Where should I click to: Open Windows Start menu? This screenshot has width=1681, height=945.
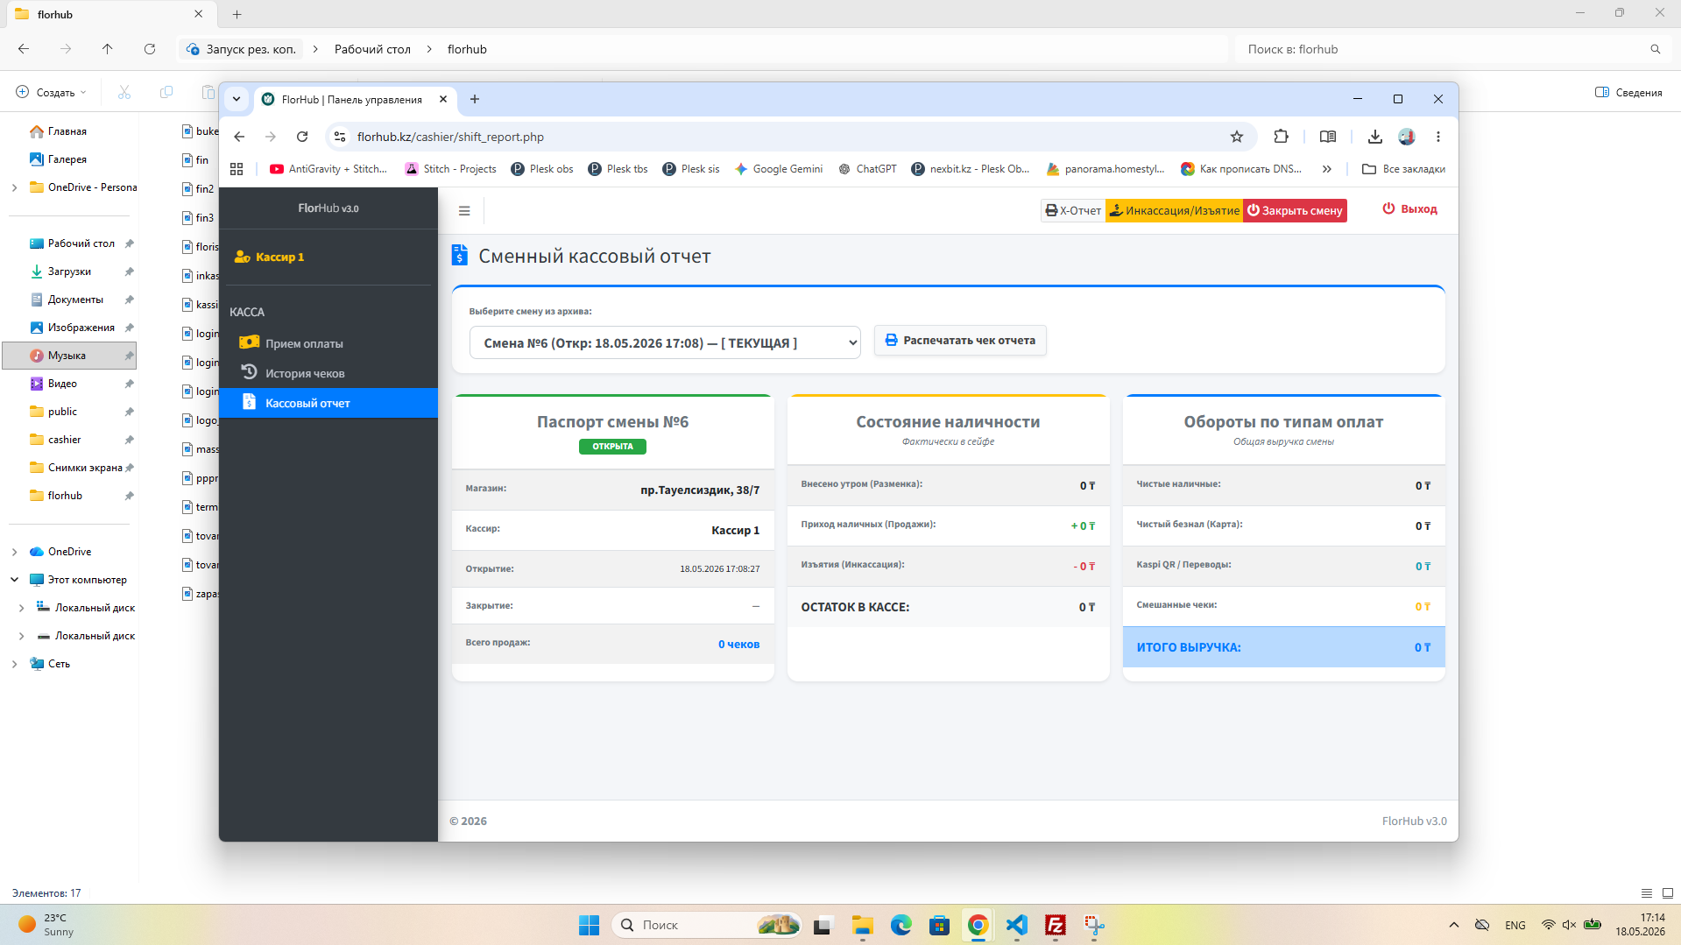tap(589, 925)
